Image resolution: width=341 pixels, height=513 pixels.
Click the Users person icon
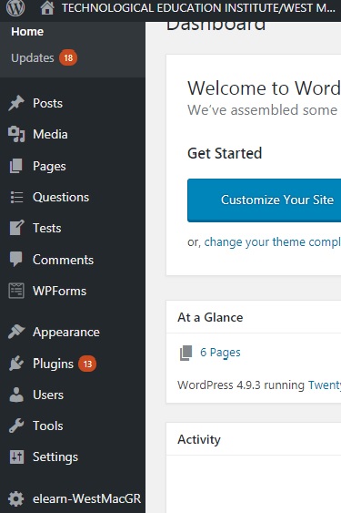point(16,395)
